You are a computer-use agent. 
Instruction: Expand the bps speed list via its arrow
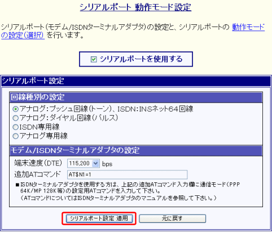95,163
